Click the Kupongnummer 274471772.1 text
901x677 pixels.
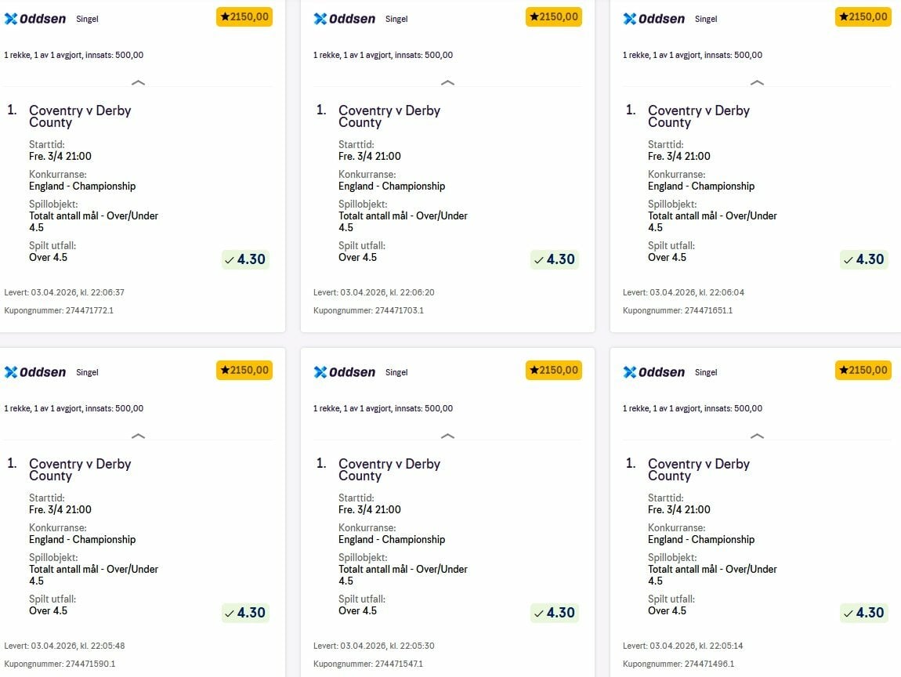point(59,310)
